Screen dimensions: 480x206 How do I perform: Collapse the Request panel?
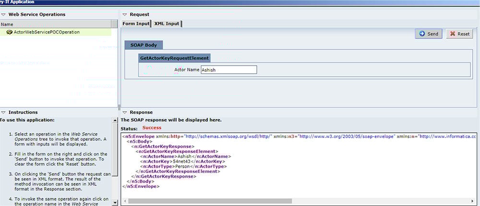(125, 14)
